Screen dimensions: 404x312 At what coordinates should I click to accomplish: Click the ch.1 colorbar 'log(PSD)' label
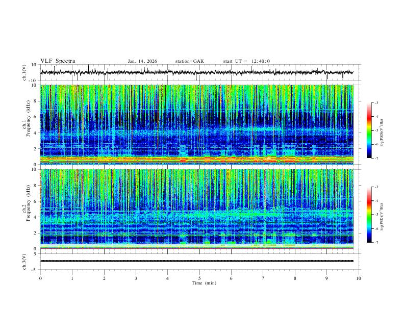(382, 133)
